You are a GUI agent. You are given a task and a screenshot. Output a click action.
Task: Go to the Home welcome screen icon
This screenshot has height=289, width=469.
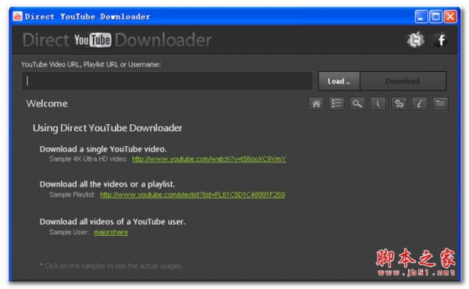pyautogui.click(x=316, y=104)
